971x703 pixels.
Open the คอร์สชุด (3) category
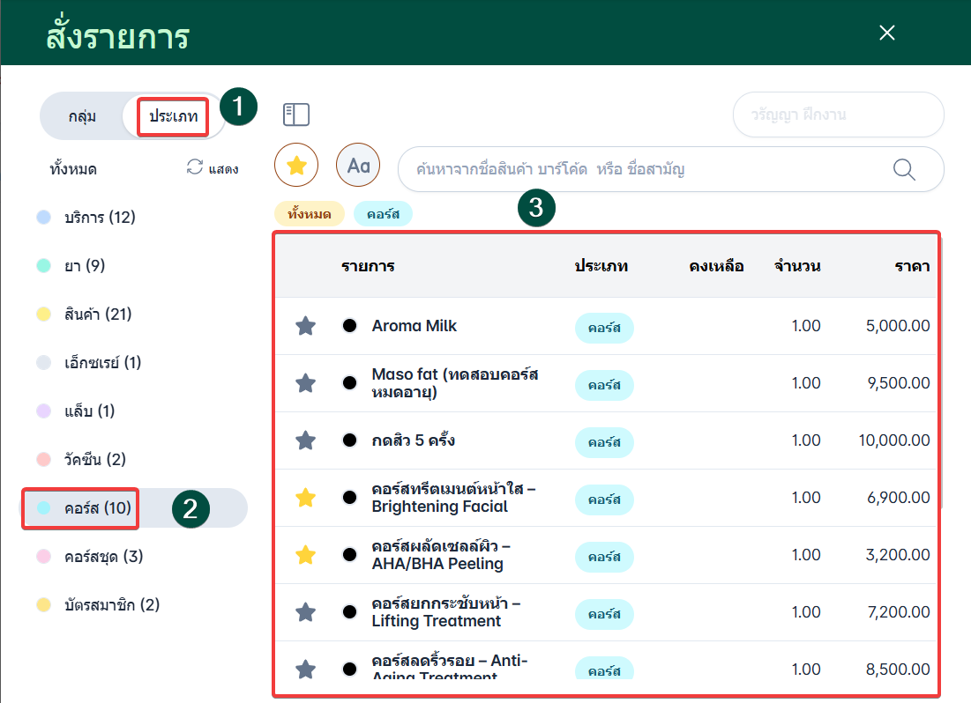(x=103, y=556)
